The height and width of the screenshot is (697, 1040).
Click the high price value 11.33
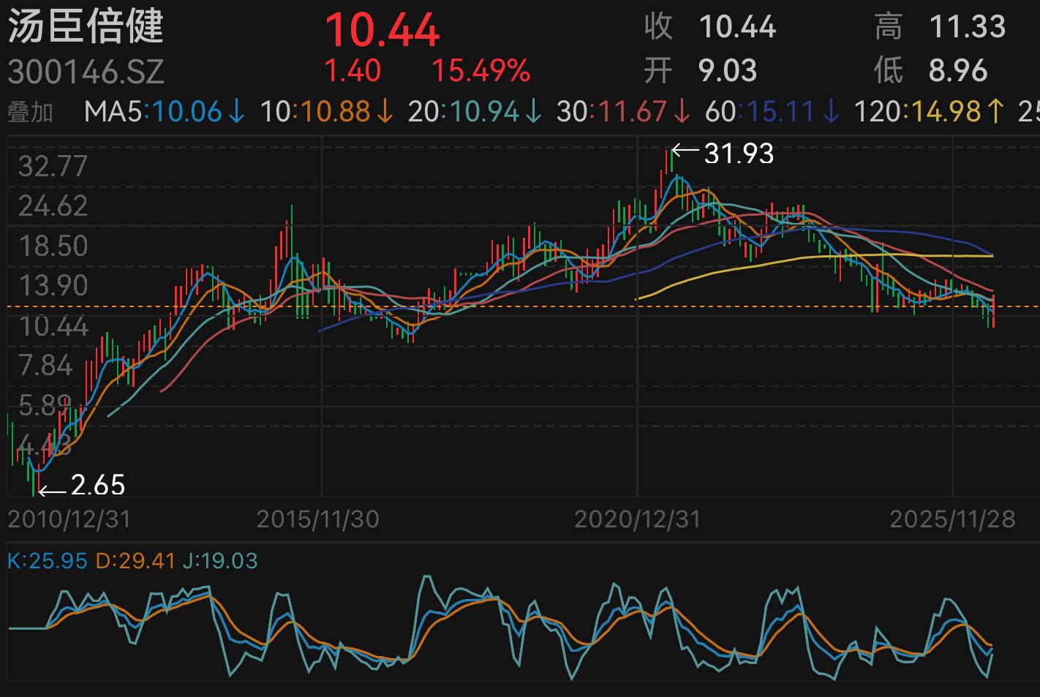967,27
